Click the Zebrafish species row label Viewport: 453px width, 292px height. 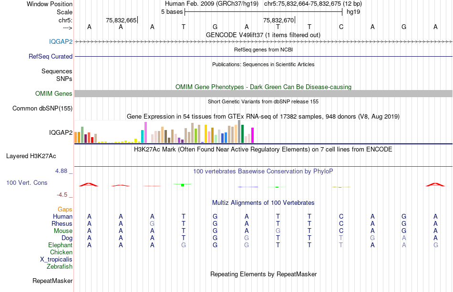coord(60,267)
